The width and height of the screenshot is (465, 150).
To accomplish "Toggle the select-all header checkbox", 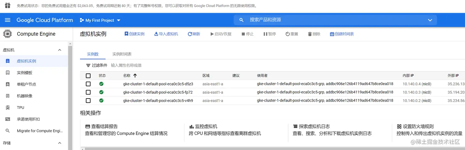I will [x=88, y=76].
